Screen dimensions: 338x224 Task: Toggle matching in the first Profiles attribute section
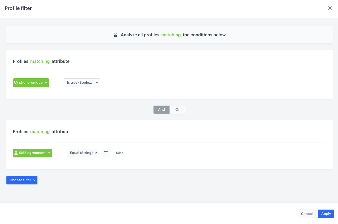coord(40,61)
